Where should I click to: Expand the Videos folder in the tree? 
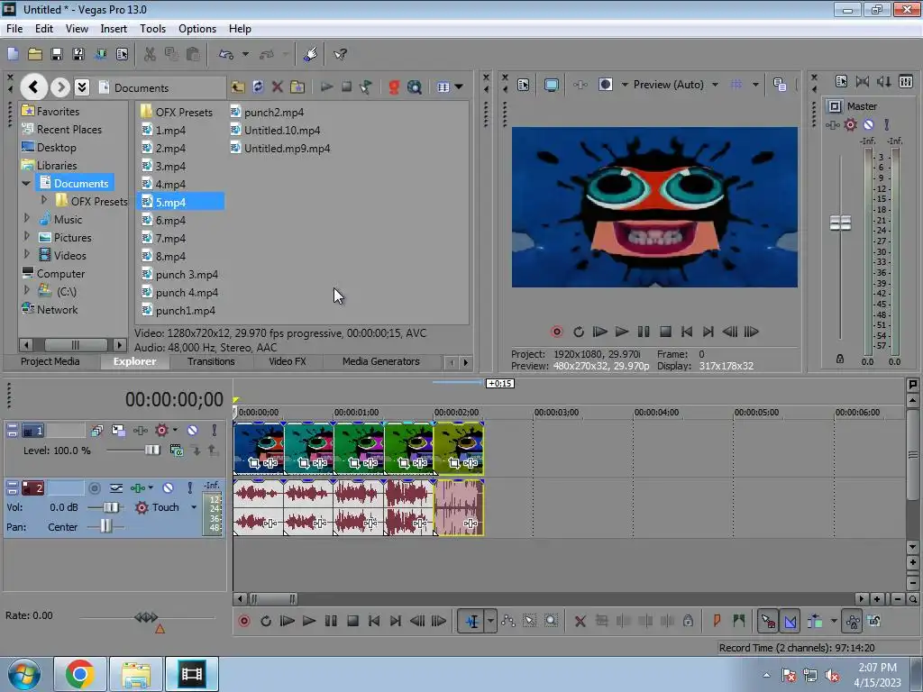pos(26,254)
